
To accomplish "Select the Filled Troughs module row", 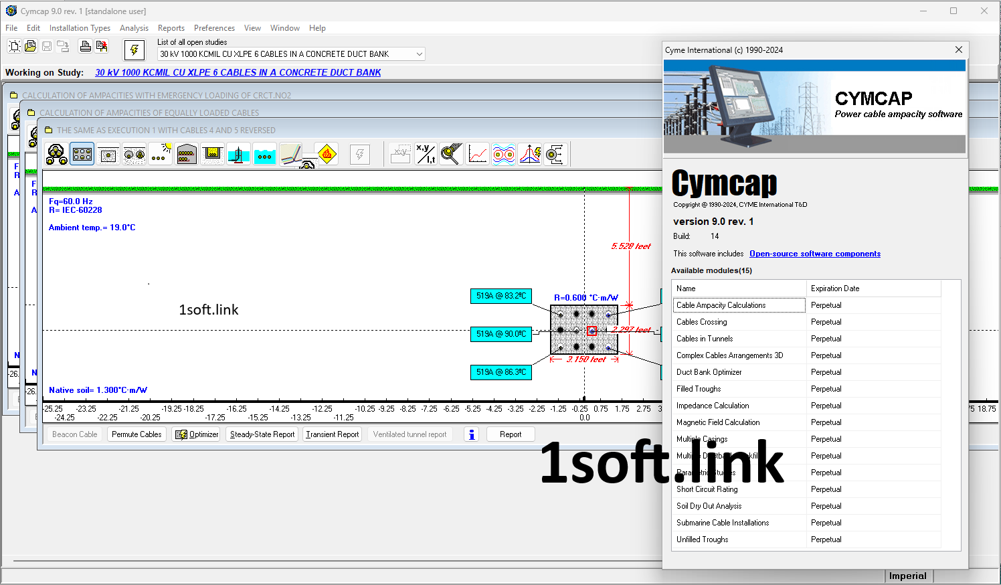I will click(x=806, y=389).
